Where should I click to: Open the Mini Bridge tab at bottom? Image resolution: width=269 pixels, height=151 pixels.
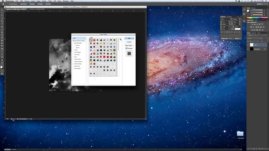click(8, 150)
